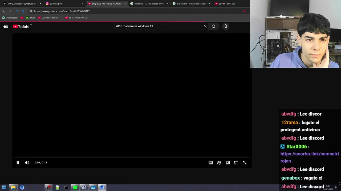The image size is (341, 191).
Task: Mute the video volume speaker icon
Action: 27,163
